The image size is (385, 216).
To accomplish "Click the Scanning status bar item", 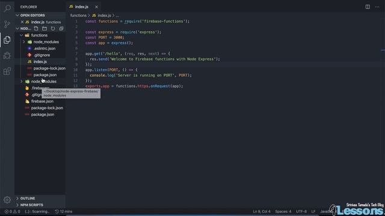I will (x=37, y=211).
